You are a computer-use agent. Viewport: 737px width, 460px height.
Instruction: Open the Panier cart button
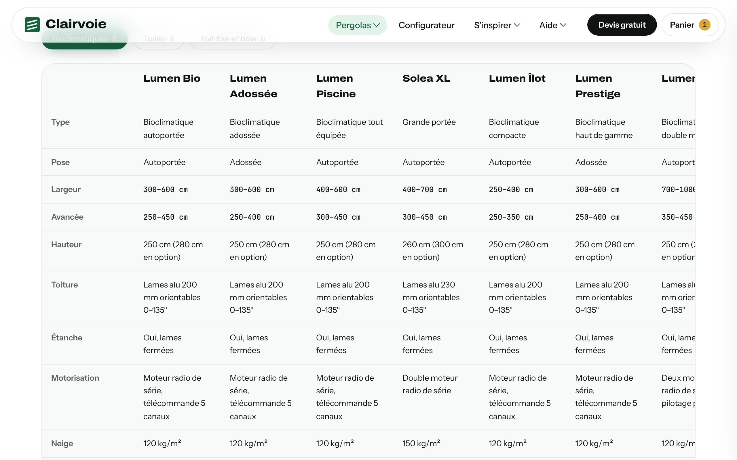(690, 25)
